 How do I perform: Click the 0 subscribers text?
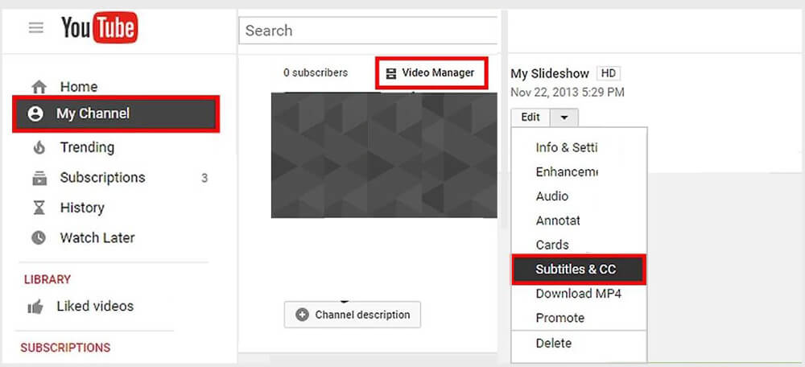coord(316,73)
